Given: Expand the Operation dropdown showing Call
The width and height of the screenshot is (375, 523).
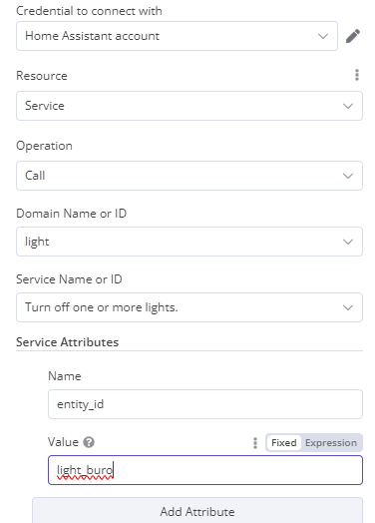Looking at the screenshot, I should point(189,176).
